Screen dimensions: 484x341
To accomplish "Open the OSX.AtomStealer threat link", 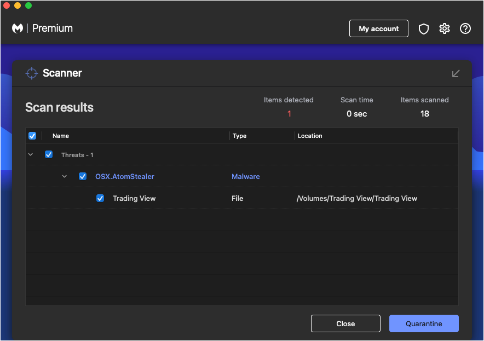I will click(x=125, y=176).
